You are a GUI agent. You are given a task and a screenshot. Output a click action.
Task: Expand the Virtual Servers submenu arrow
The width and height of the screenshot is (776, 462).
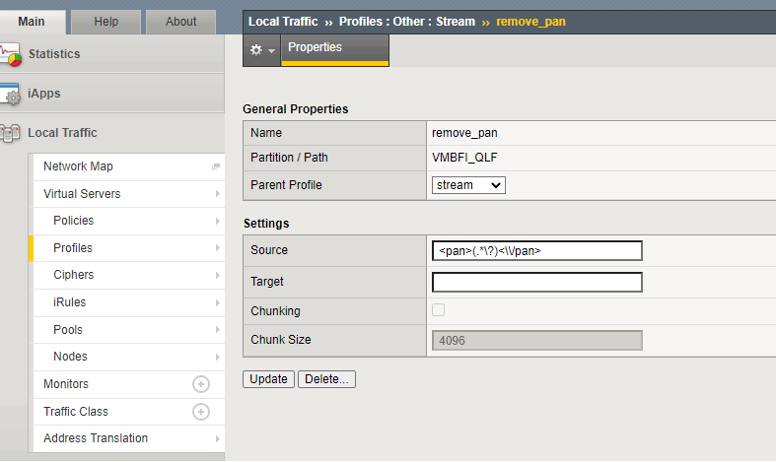217,194
